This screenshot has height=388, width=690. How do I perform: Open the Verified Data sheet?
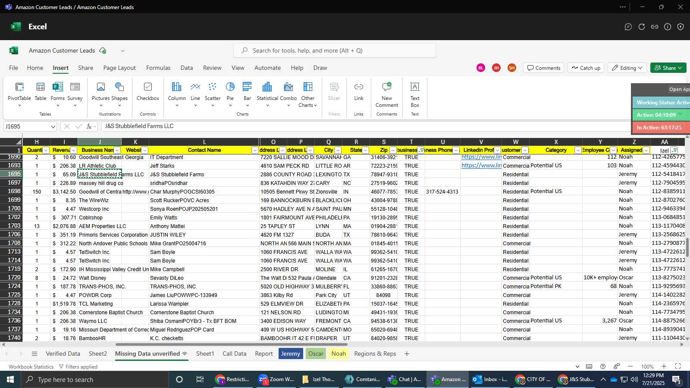point(63,354)
